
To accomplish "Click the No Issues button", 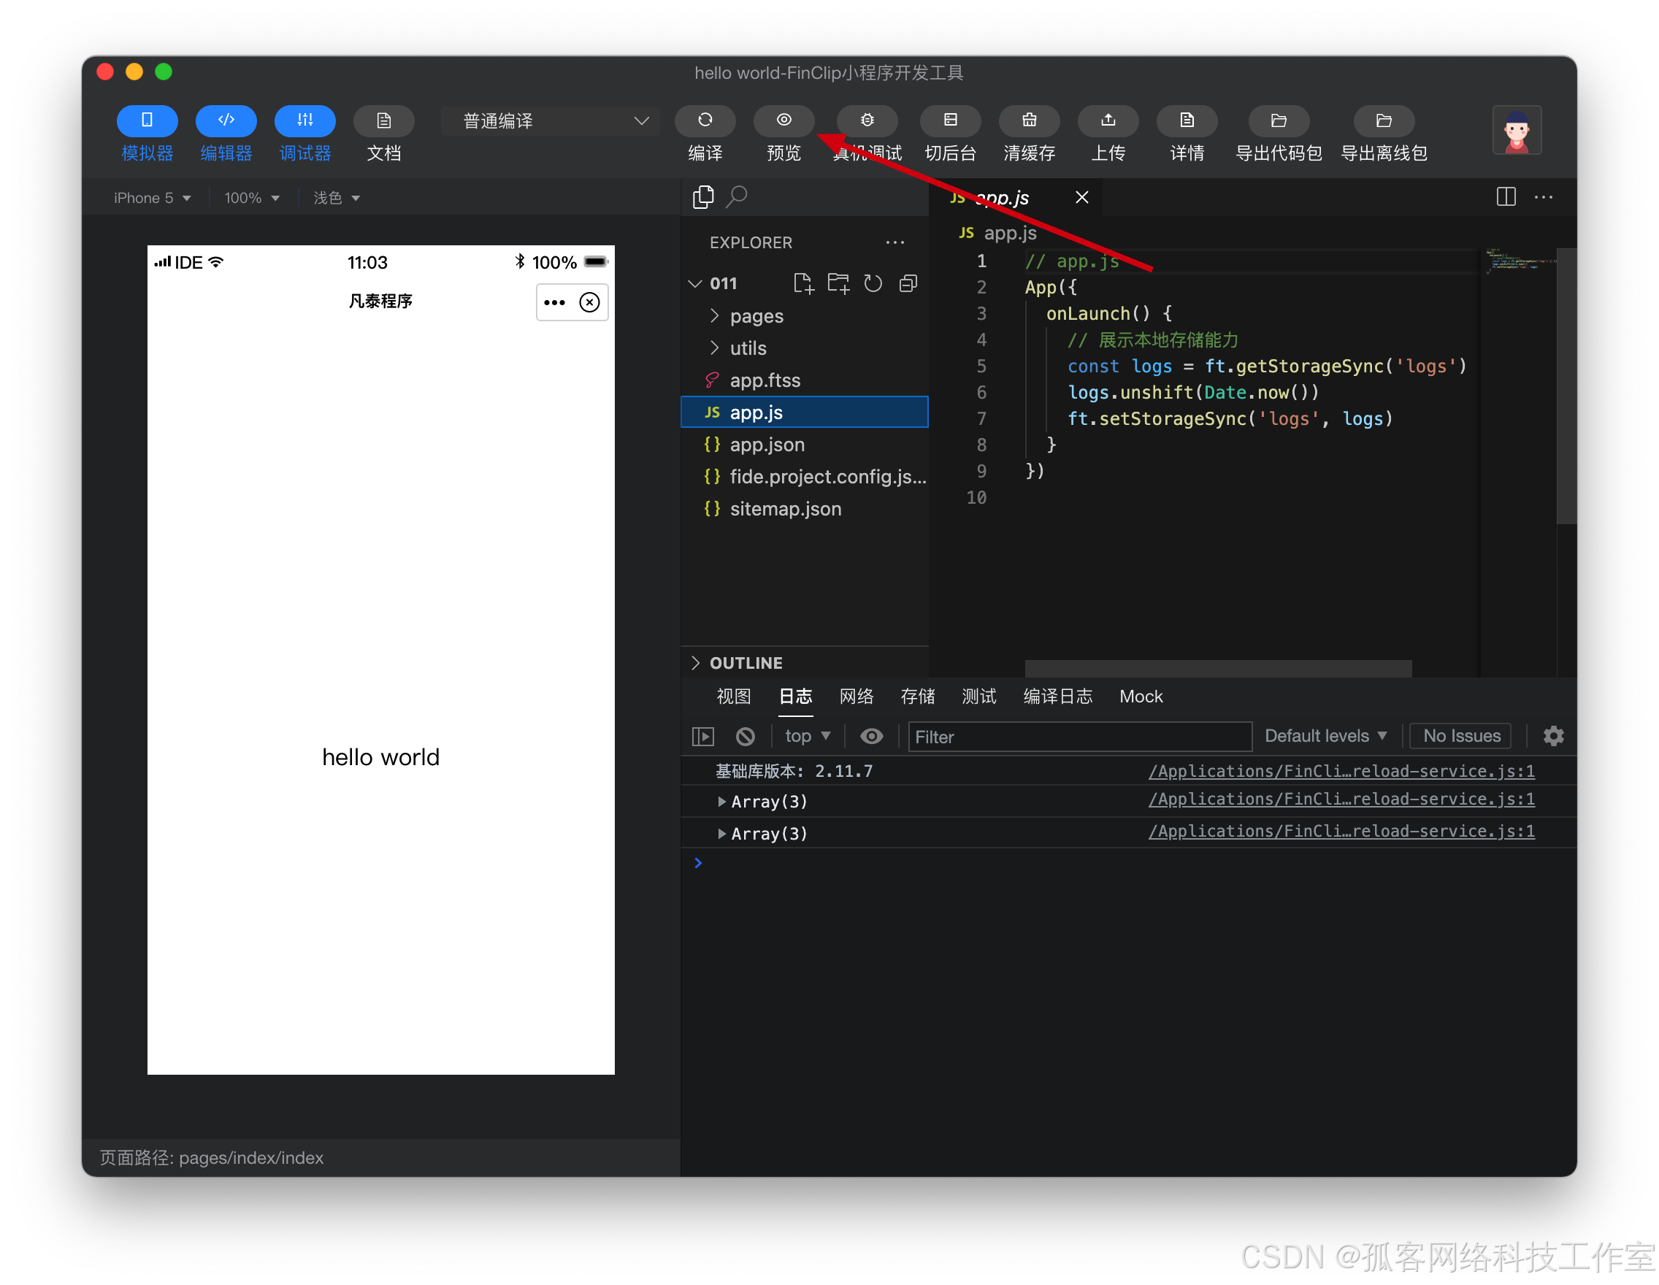I will [1460, 735].
